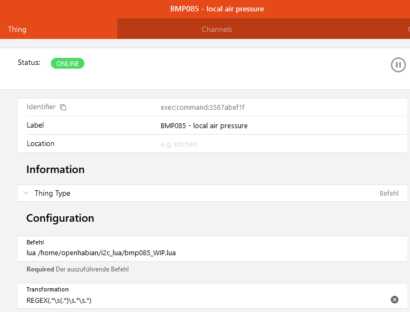Click the Configuration heading

point(60,218)
